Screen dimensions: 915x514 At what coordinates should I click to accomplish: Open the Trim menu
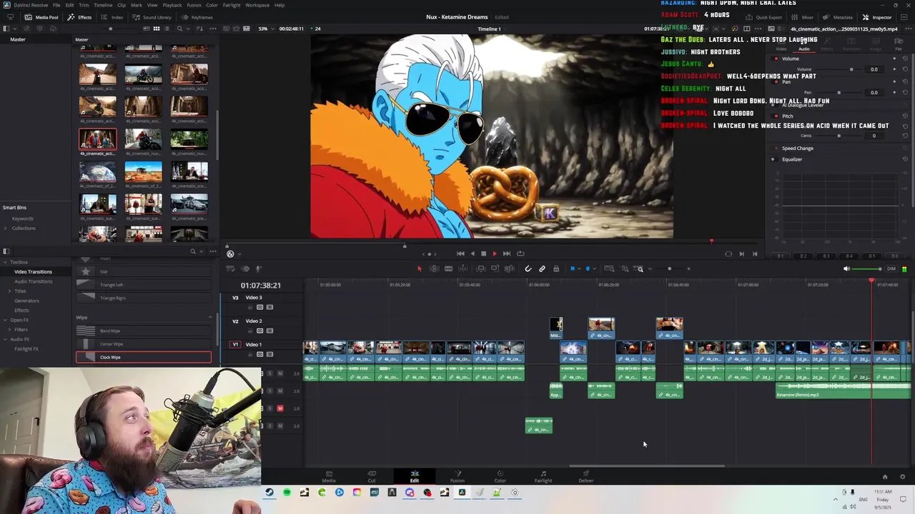[x=84, y=5]
